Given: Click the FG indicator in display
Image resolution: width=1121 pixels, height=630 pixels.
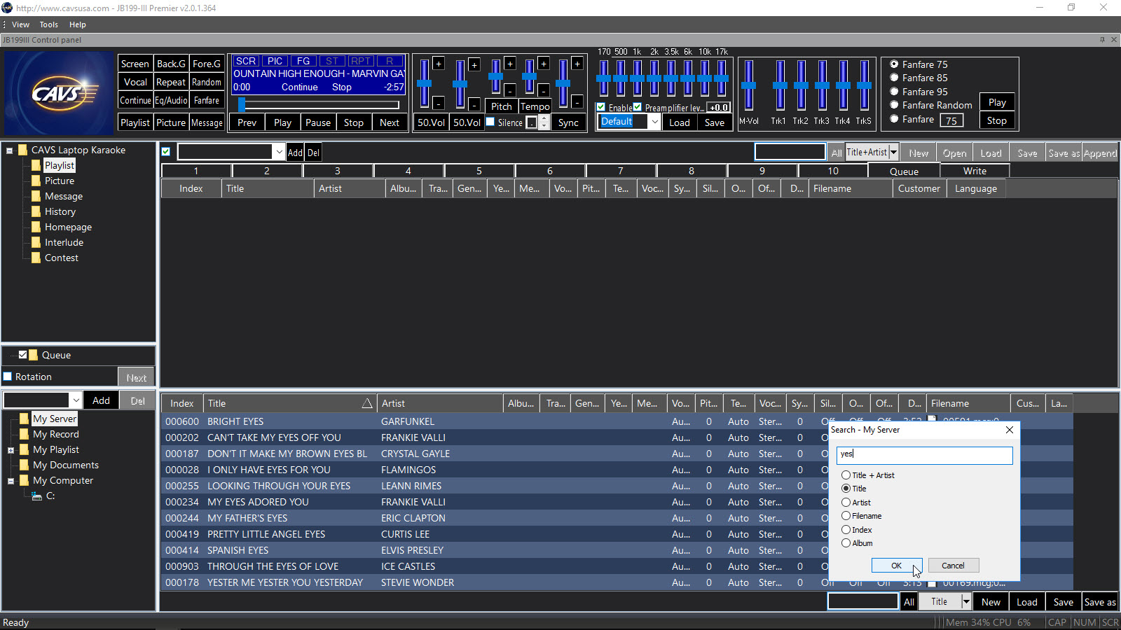Looking at the screenshot, I should coord(303,61).
